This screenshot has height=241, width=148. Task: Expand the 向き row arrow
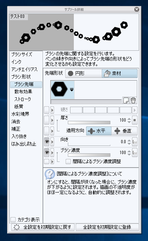[x=52, y=142]
